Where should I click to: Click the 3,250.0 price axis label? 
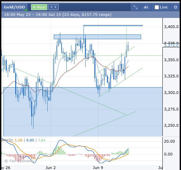click(171, 125)
